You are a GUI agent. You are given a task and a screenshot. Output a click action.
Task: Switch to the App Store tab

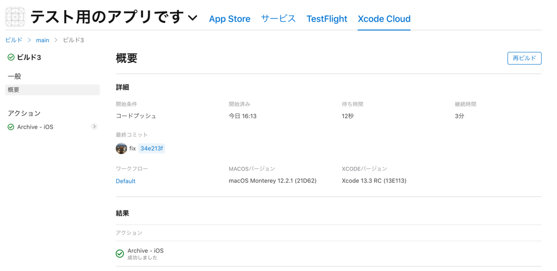230,19
